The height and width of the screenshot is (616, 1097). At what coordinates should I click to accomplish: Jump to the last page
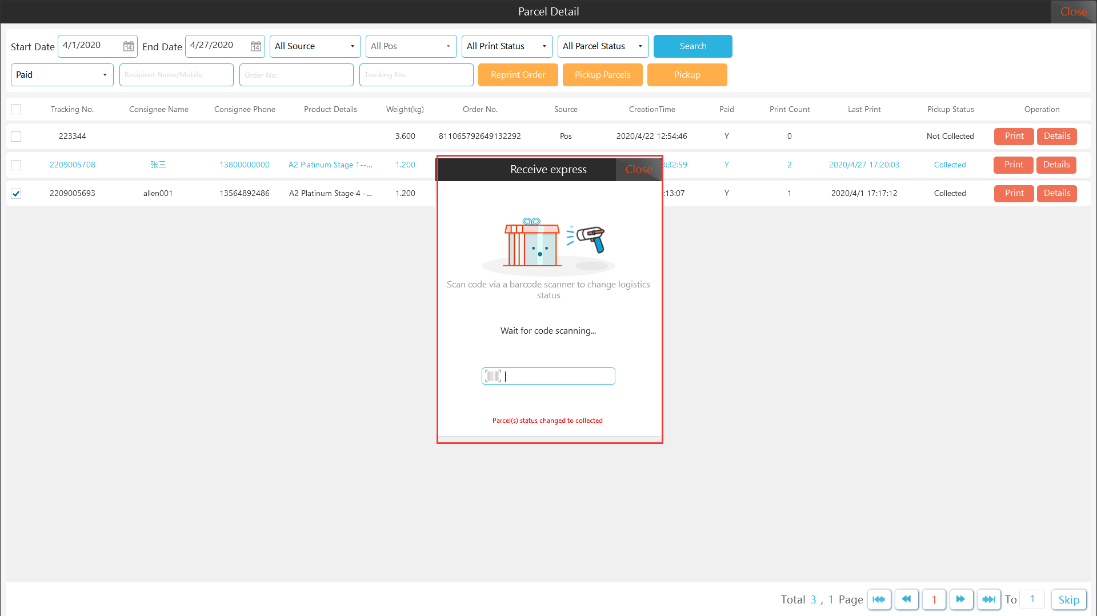click(988, 599)
